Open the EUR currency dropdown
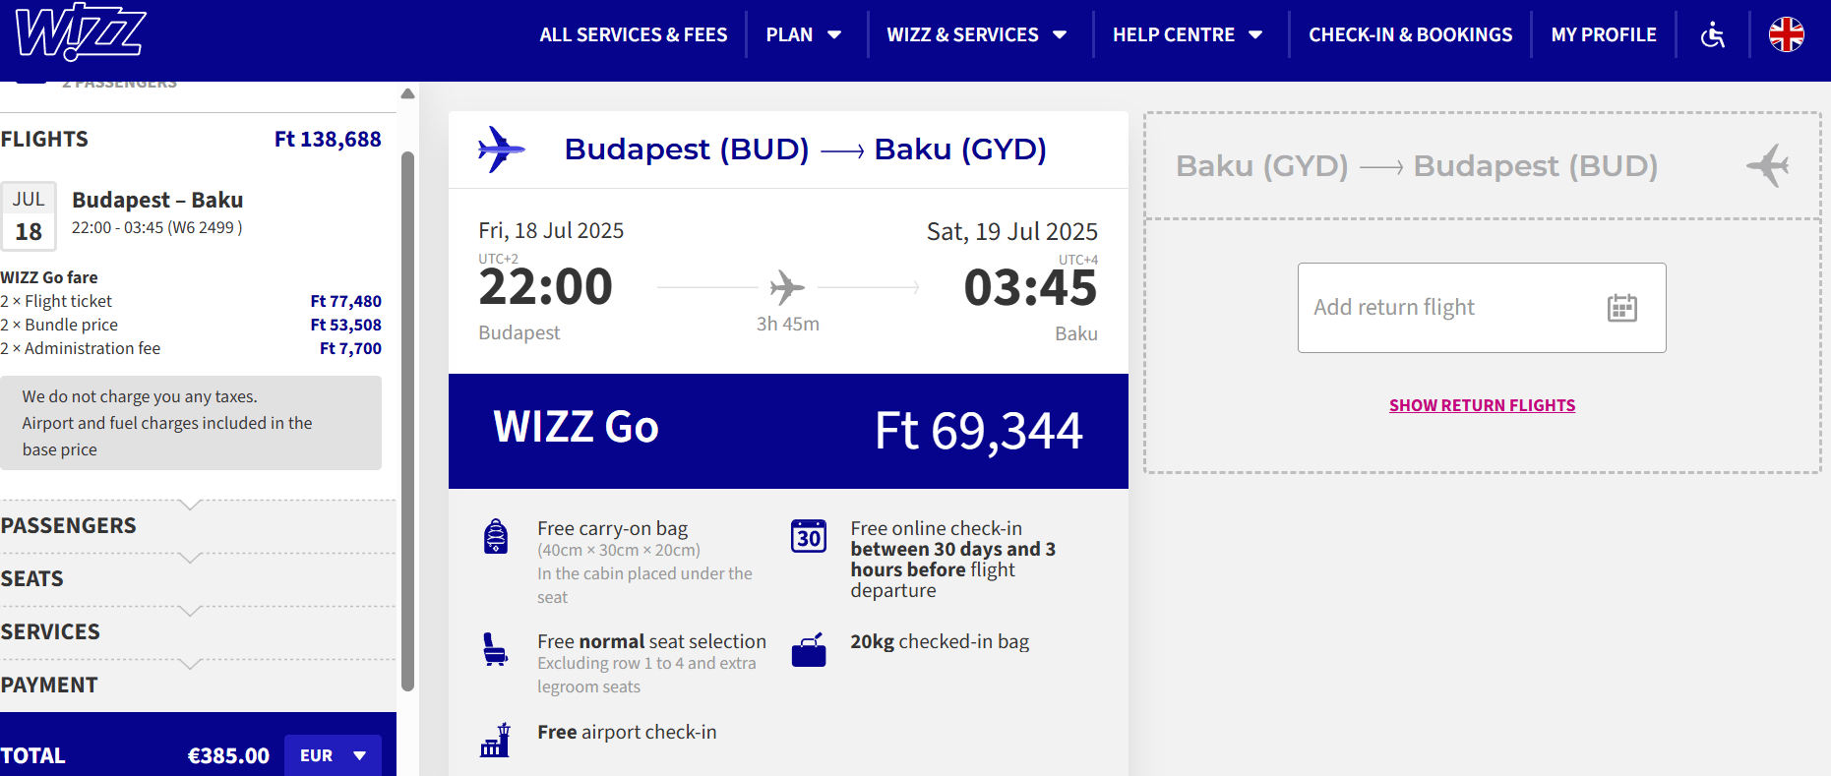The image size is (1831, 776). pos(333,755)
